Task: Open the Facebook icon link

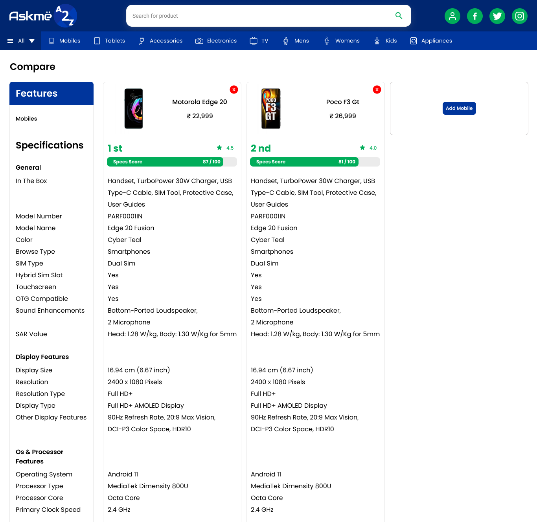Action: point(475,16)
